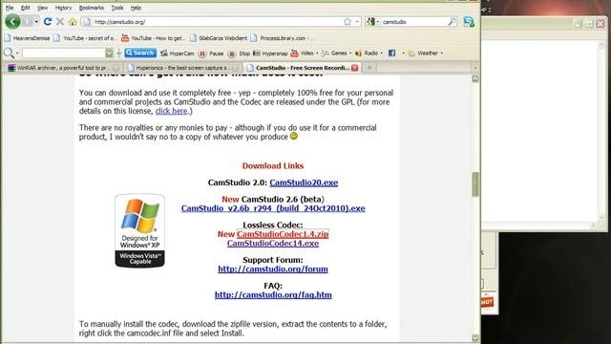
Task: Go back with the green back arrow
Action: [12, 21]
